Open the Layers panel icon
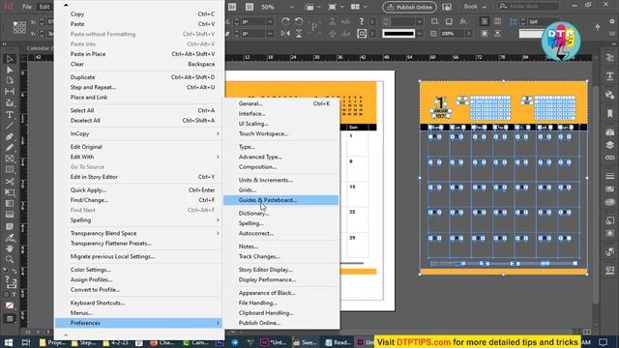This screenshot has width=619, height=348. coord(610,145)
